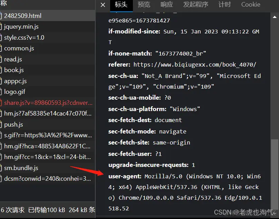Click the if-modified-since header name
This screenshot has height=219, width=279.
pos(134,31)
